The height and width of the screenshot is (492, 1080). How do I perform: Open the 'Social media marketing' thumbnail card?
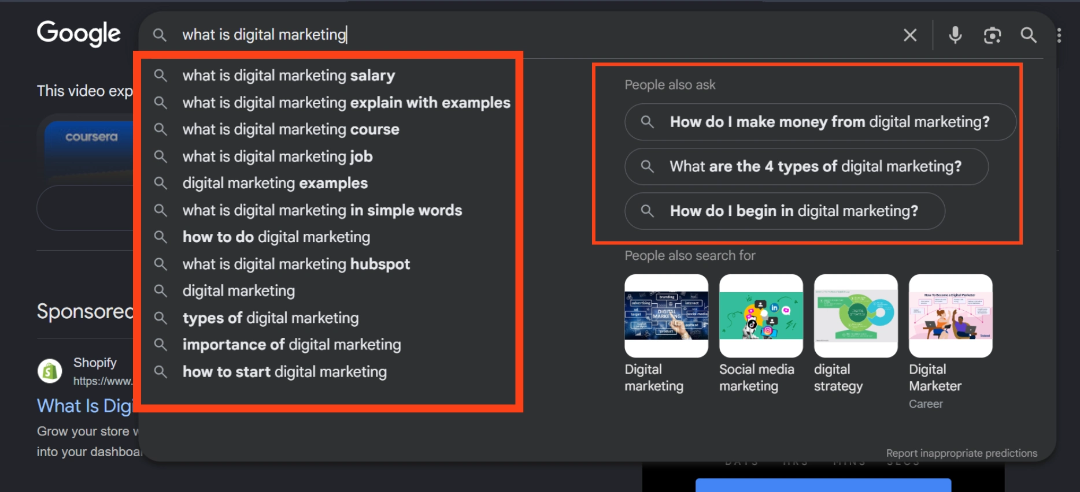point(761,334)
